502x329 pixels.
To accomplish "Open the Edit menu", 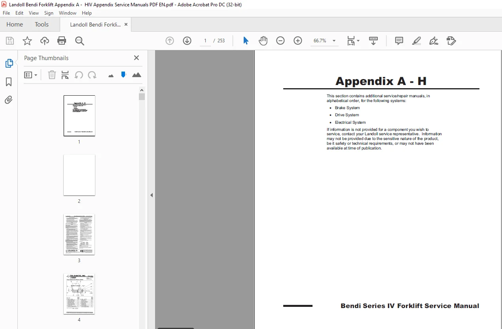I will coord(19,13).
